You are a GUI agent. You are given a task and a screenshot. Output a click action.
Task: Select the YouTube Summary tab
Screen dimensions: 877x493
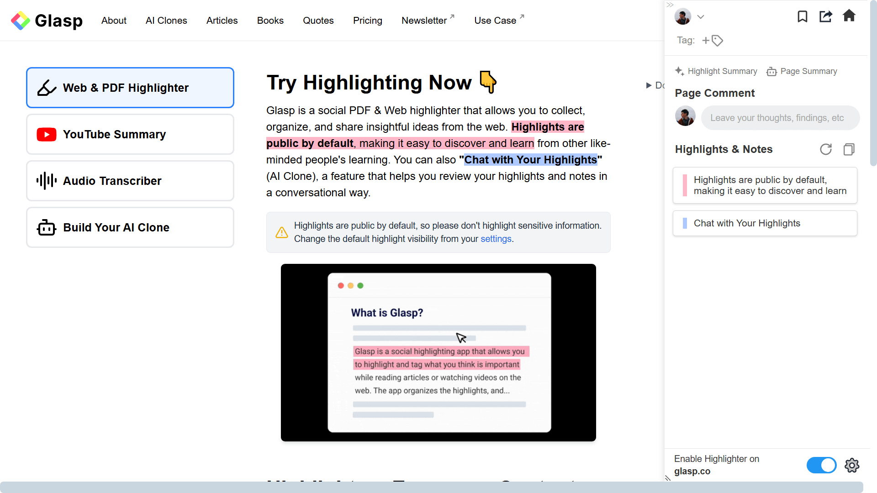[x=130, y=134]
